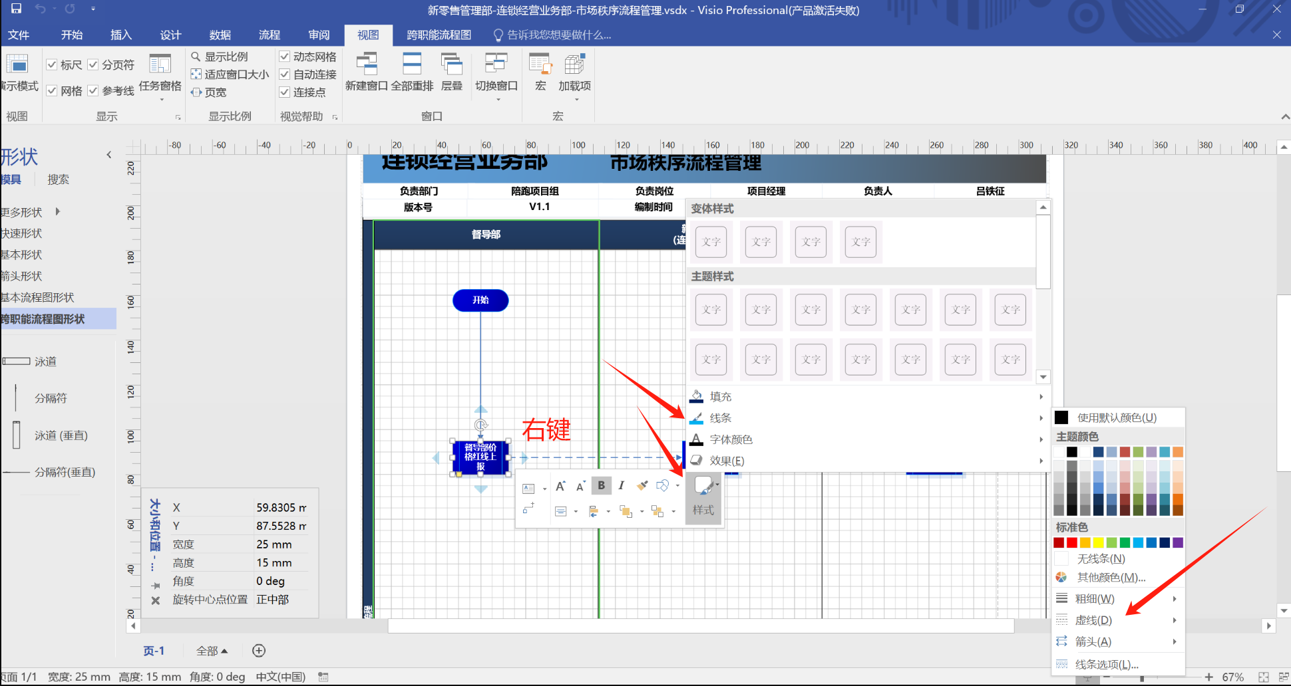Open More Colors (其他颜色) dialog
Viewport: 1291px width, 686px height.
click(1118, 578)
